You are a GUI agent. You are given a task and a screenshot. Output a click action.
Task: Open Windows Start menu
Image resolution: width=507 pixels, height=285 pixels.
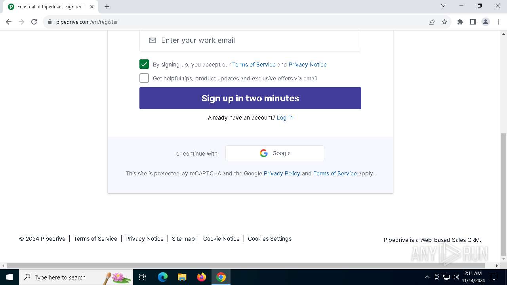(x=10, y=277)
